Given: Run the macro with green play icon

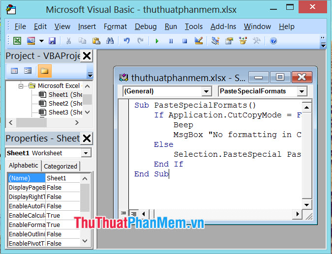Looking at the screenshot, I should (157, 41).
